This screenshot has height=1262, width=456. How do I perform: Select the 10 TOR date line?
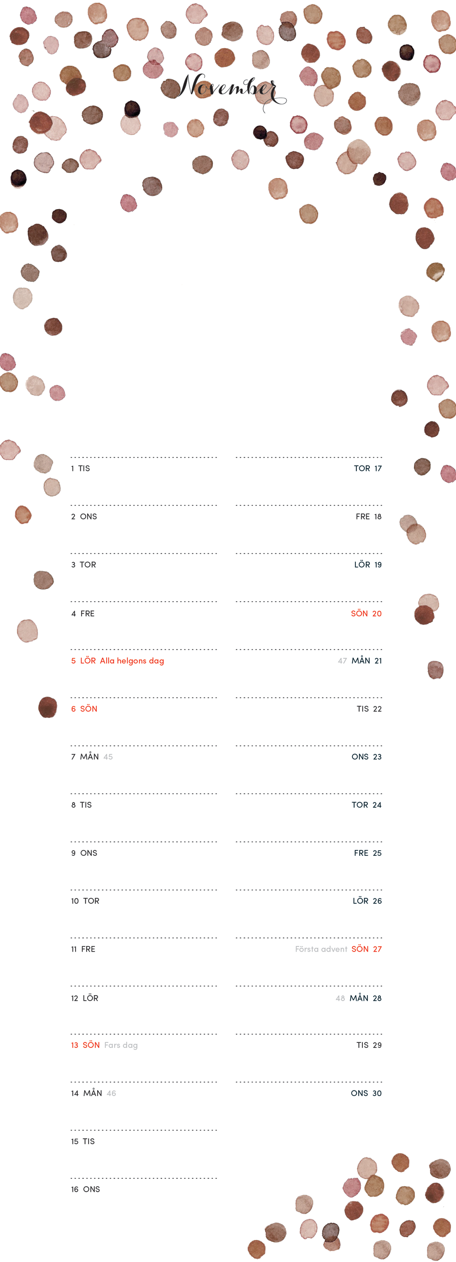coord(85,901)
